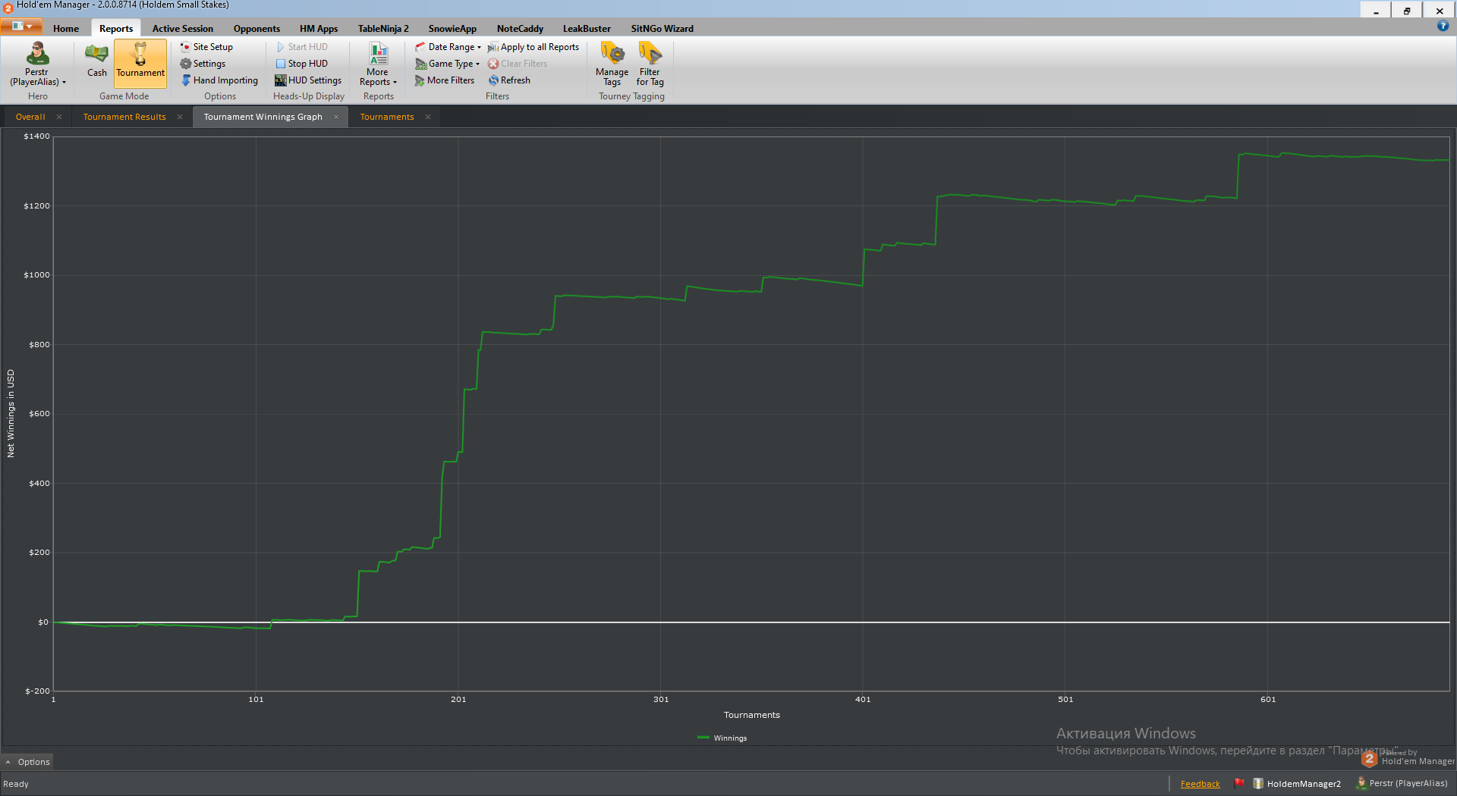
Task: Open the help icon
Action: click(1443, 26)
